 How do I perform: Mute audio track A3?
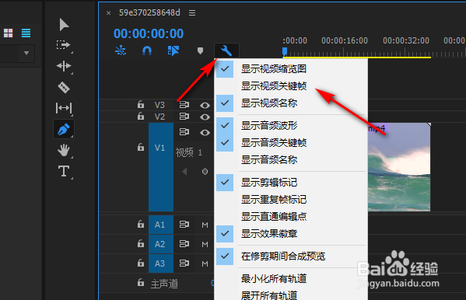coord(205,263)
